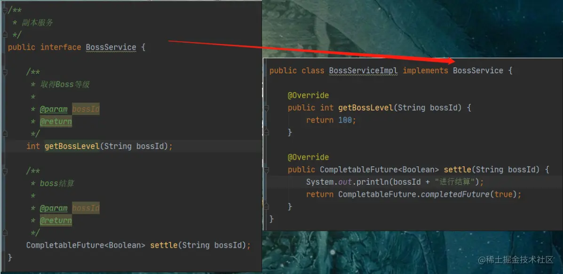Click final closing brace of BossServiceImpl class
563x274 pixels.
(x=272, y=219)
